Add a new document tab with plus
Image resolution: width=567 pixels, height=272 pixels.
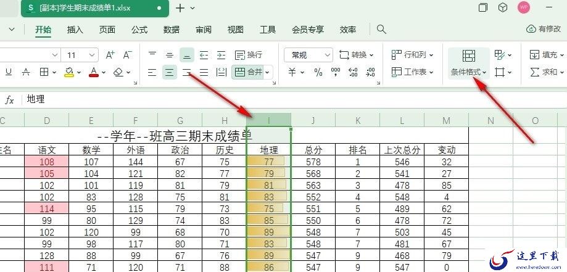pos(180,8)
